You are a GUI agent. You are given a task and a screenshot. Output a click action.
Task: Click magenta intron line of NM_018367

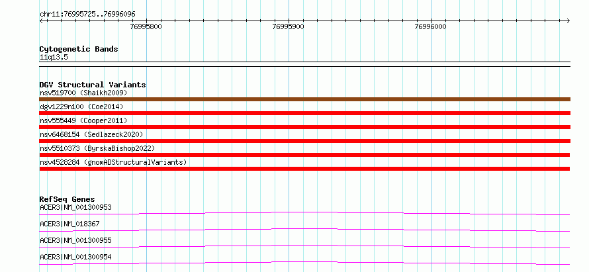coord(304,230)
